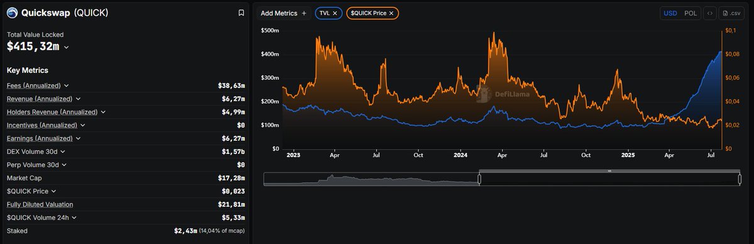Click the Quickswap logo icon

click(12, 13)
